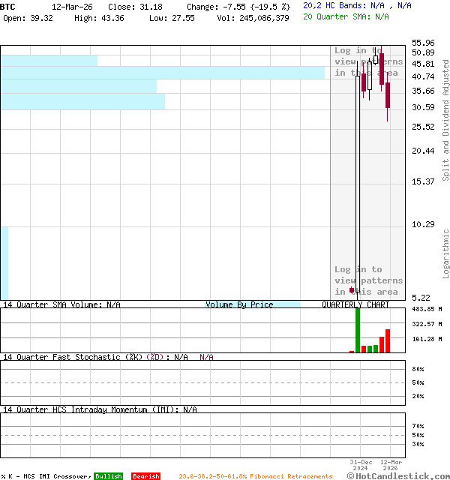Click the QUARTERLY CHART label
450x480 pixels.
tap(355, 304)
